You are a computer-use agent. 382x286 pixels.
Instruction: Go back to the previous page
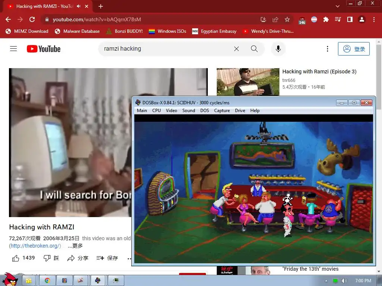8,19
